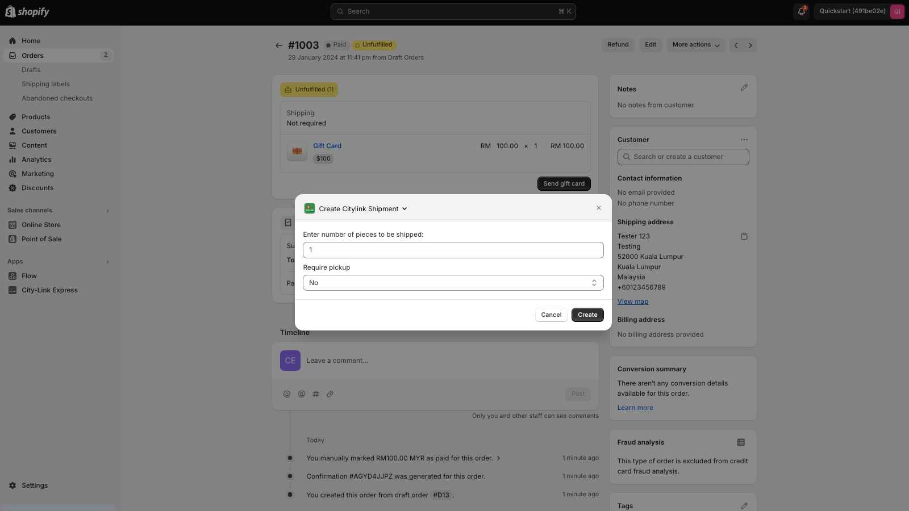Open the notifications bell

(802, 11)
